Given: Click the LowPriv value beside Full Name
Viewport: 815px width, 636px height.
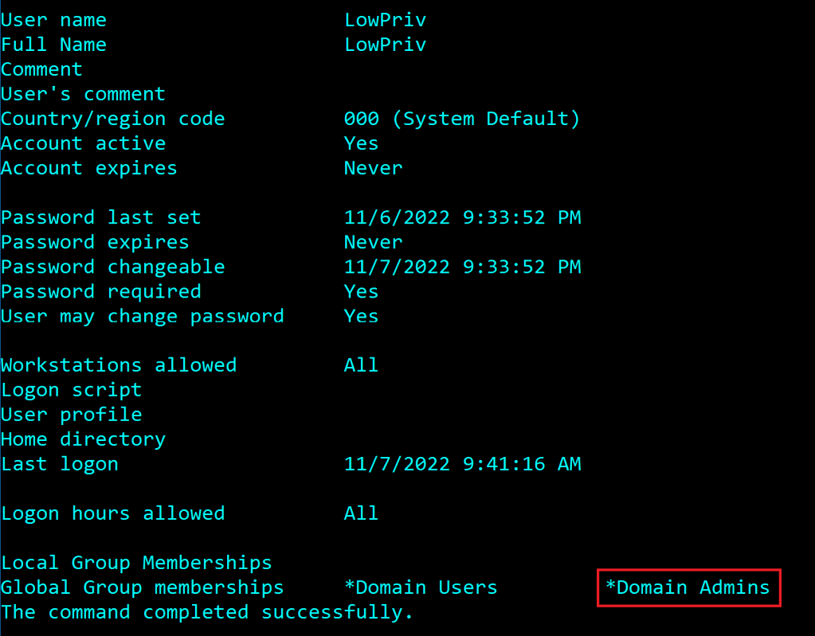Looking at the screenshot, I should [385, 45].
